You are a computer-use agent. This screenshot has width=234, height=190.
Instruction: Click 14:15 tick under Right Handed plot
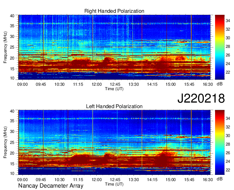(x=152, y=84)
